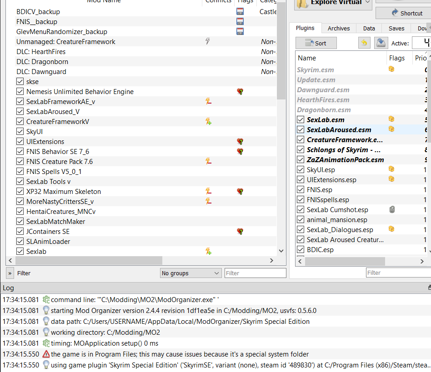Open the Saves tab

click(396, 28)
